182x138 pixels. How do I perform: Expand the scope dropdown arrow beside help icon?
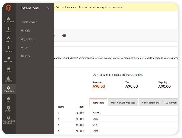pyautogui.click(x=54, y=36)
